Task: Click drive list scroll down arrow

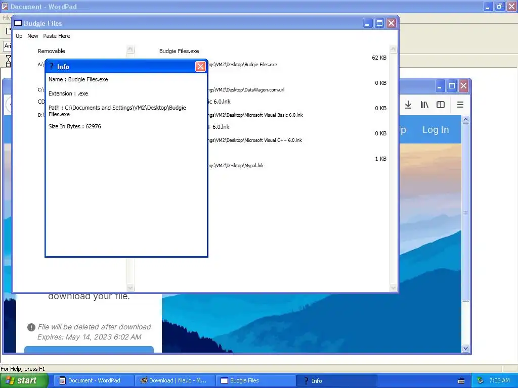Action: (131, 287)
